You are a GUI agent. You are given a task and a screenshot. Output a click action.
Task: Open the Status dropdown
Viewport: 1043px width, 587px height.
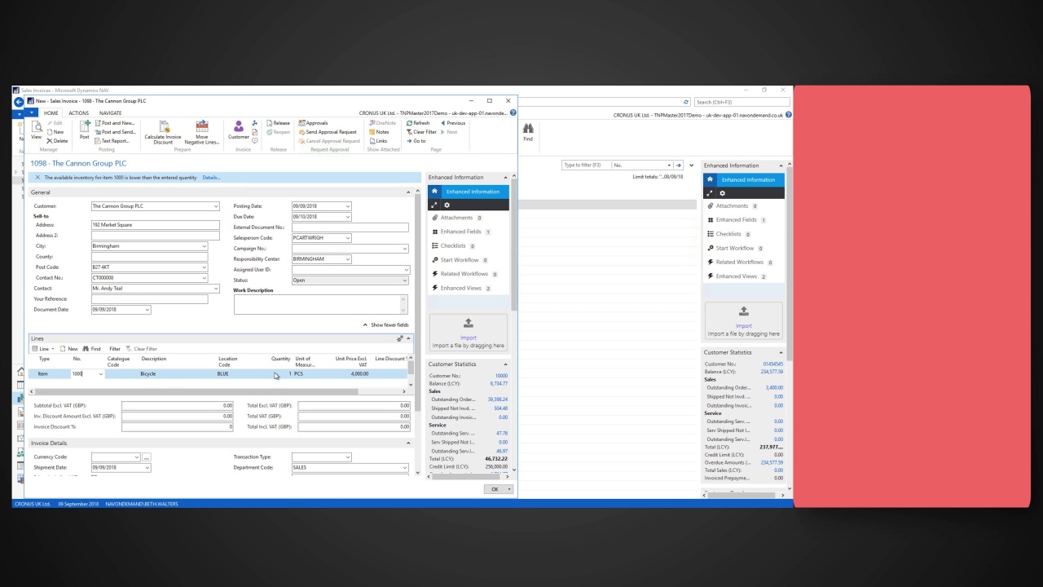point(404,280)
